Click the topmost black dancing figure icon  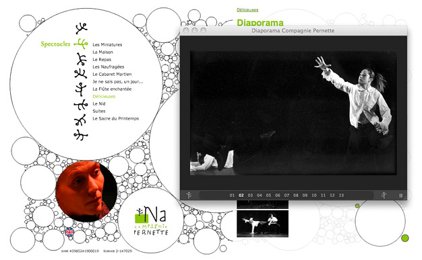(81, 28)
